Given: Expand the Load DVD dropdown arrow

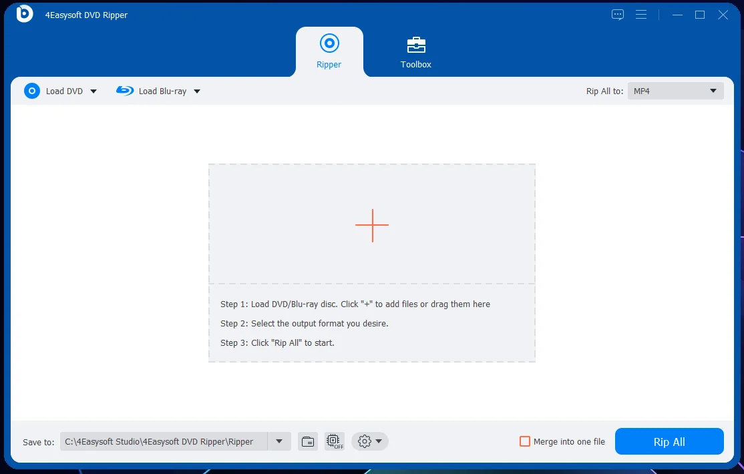Looking at the screenshot, I should coord(94,91).
